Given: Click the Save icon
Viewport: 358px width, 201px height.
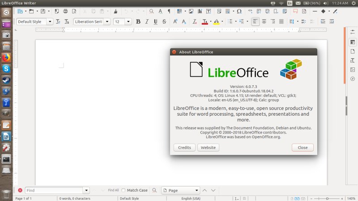Looking at the screenshot, I should tap(43, 11).
